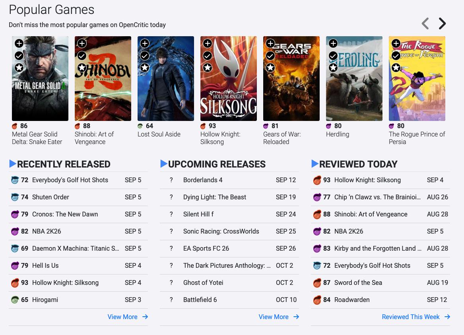Favorite Herdling using star icon
464x335 pixels.
coord(333,68)
